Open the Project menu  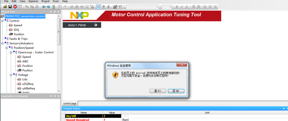pos(45,1)
